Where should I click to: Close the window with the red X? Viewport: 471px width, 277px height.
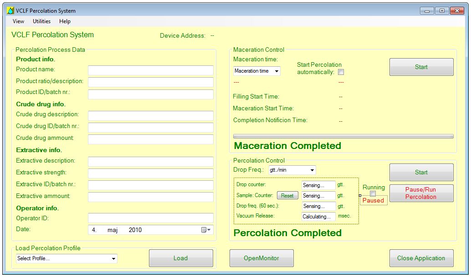click(457, 11)
